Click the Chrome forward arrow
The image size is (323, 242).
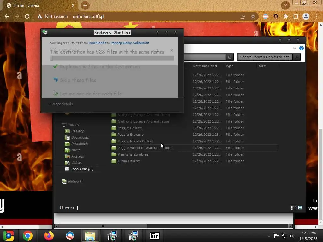pyautogui.click(x=17, y=16)
